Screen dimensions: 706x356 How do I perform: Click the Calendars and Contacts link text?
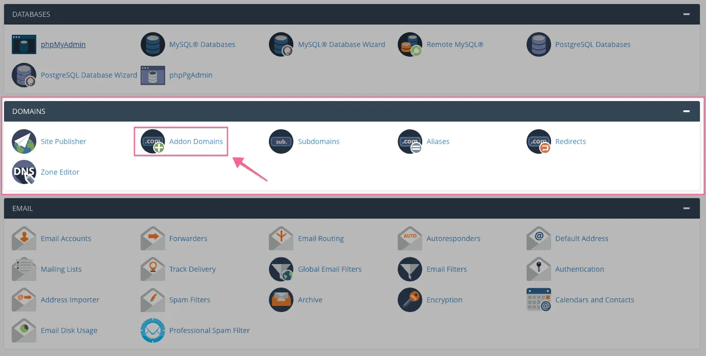coord(595,300)
